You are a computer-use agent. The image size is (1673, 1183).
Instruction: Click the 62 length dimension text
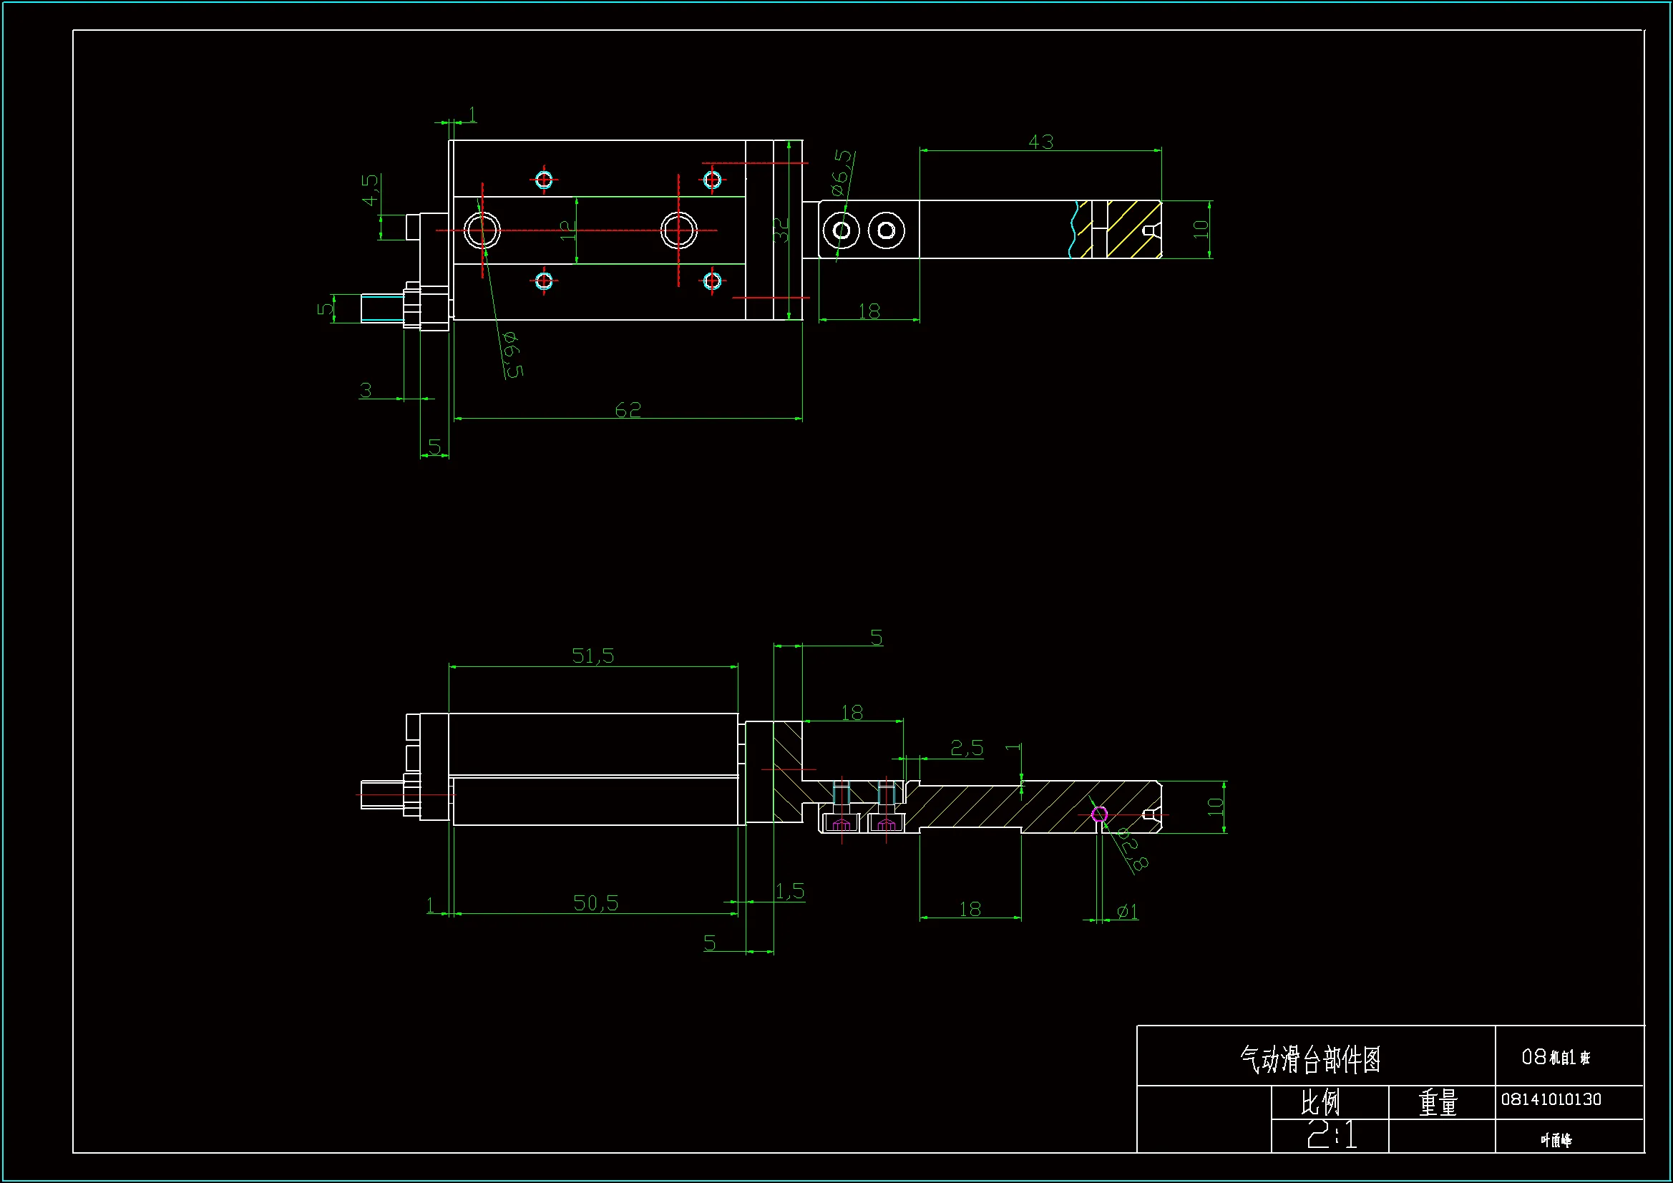tap(628, 410)
